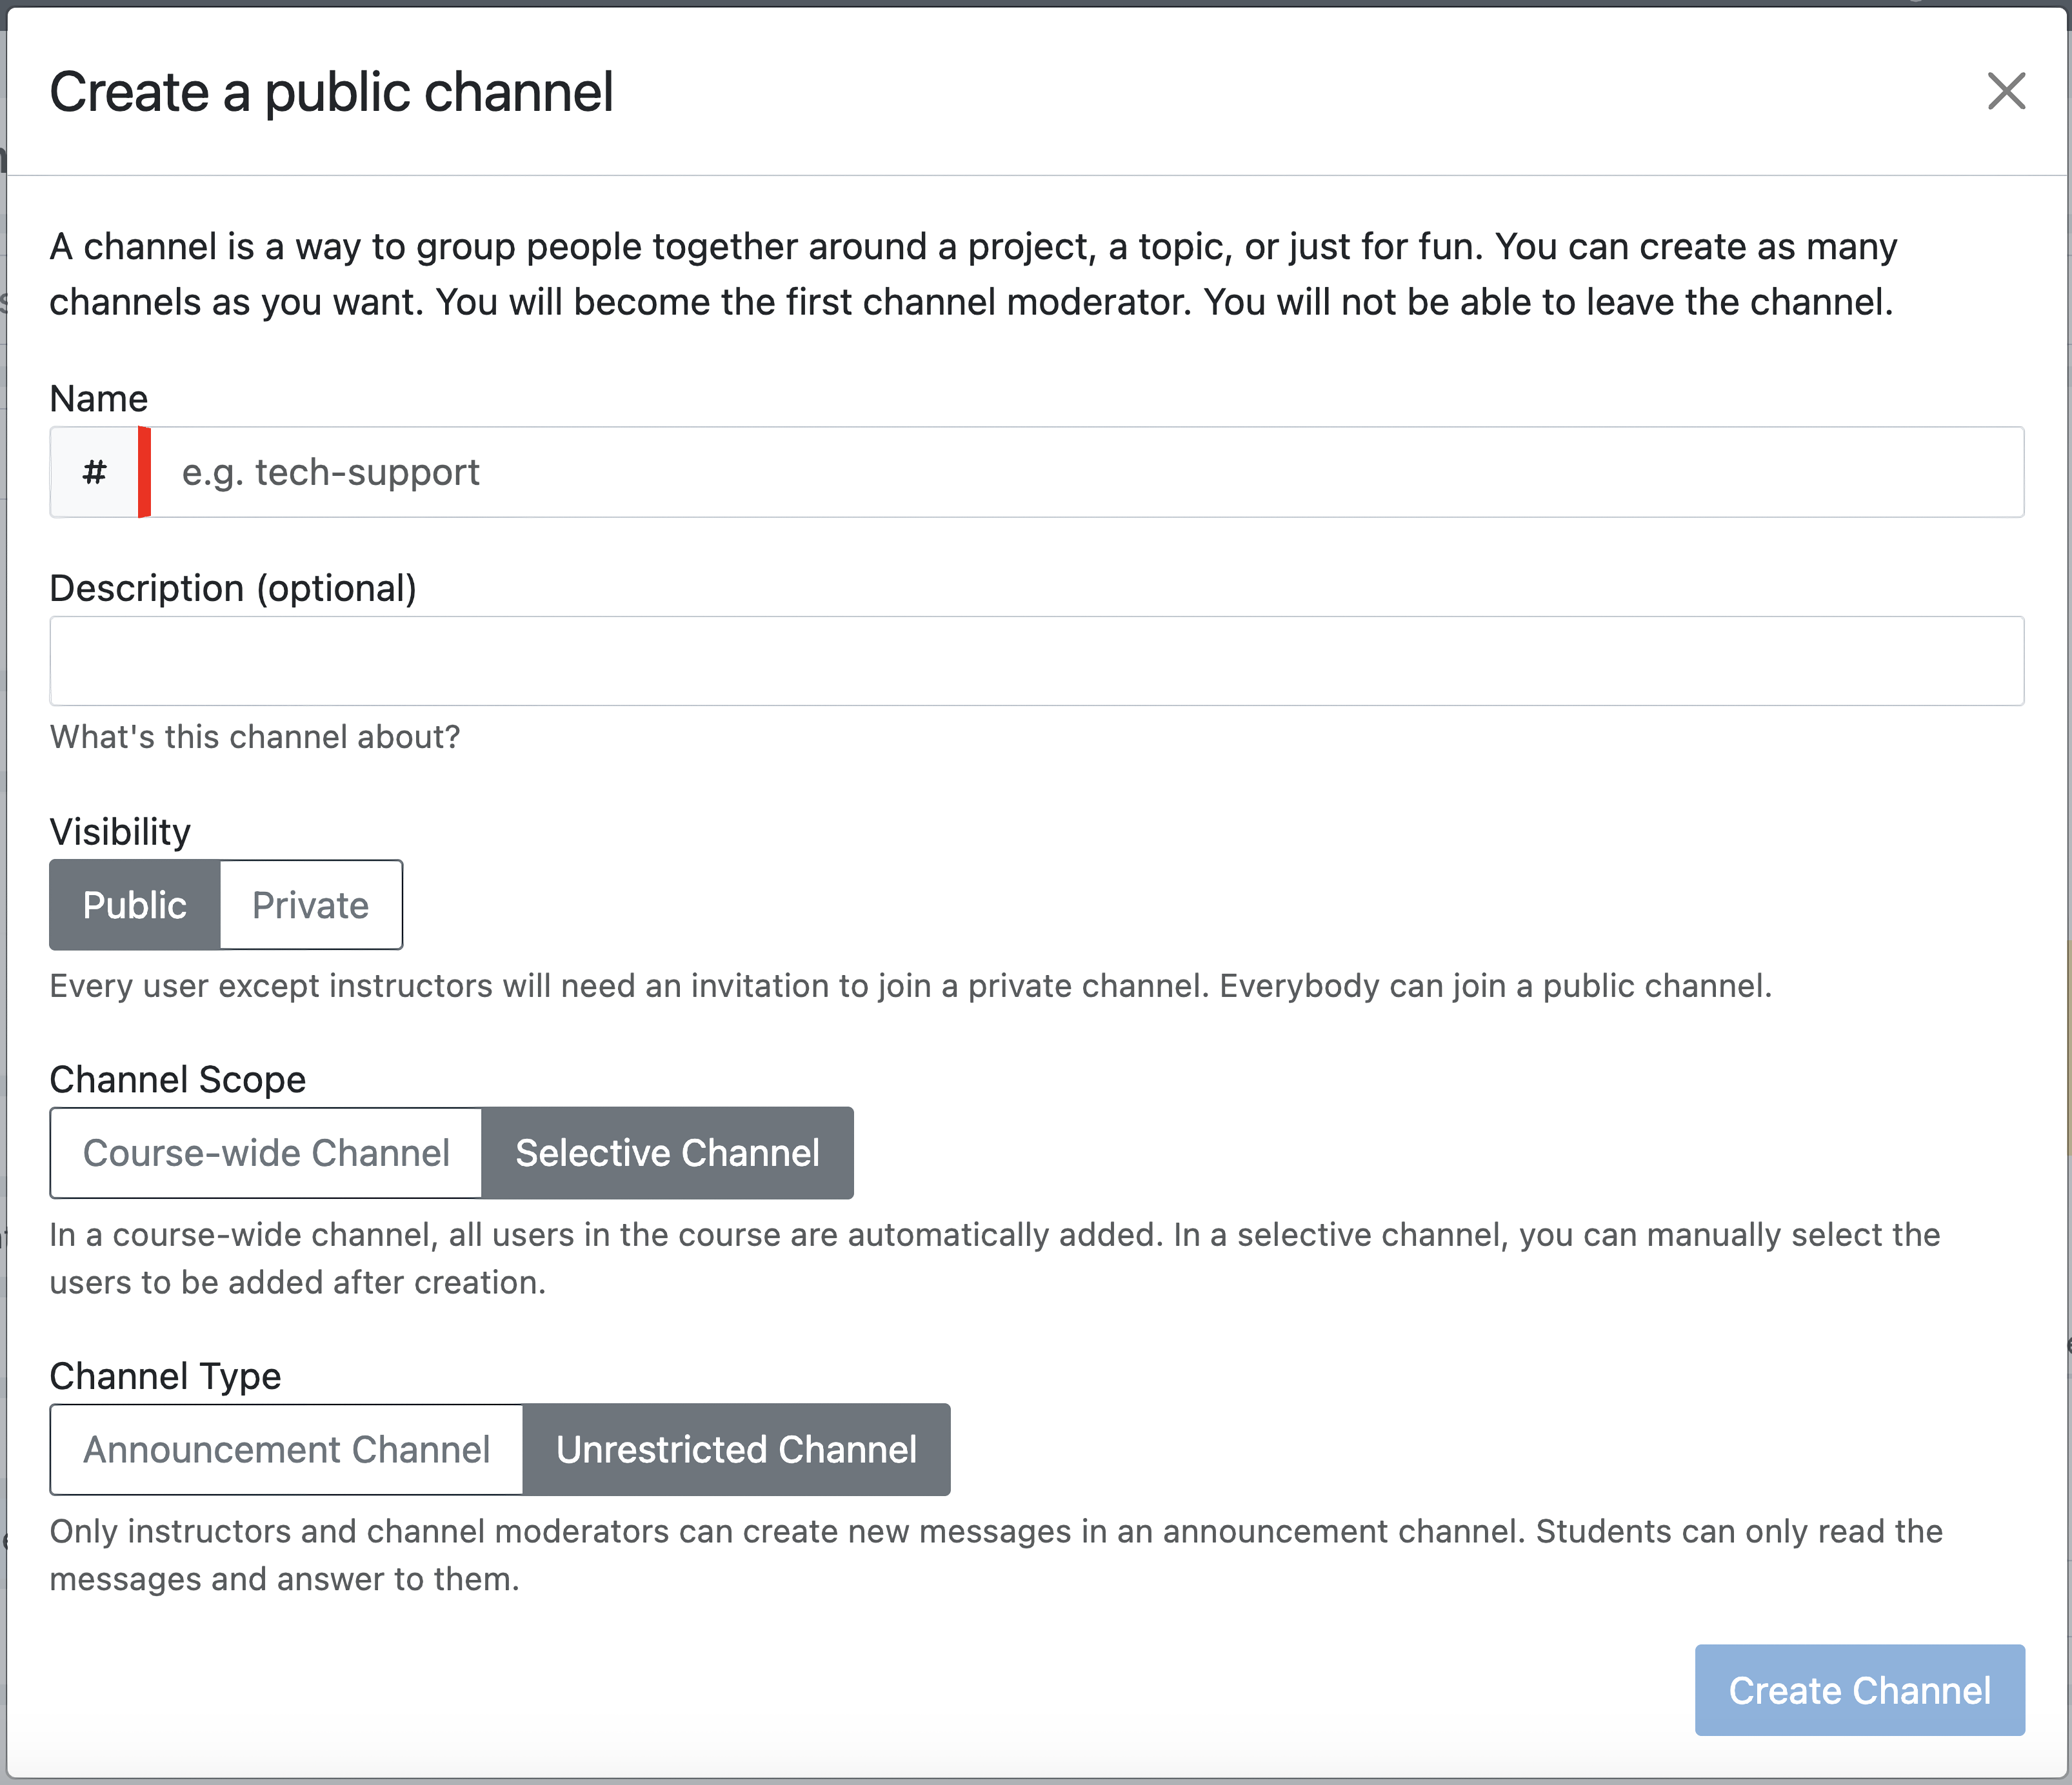Viewport: 2072px width, 1785px height.
Task: Click the 'Channel Type' section heading
Action: pos(165,1376)
